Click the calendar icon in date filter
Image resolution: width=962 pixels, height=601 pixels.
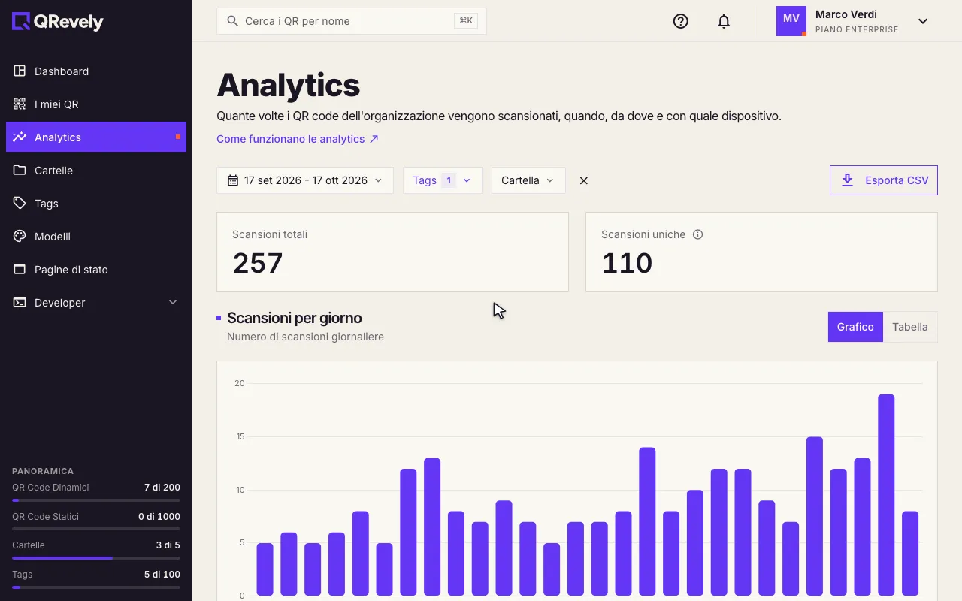click(233, 180)
